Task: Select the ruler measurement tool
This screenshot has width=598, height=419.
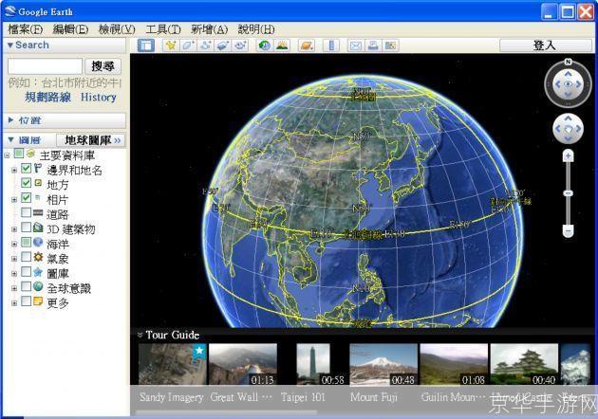Action: 331,46
